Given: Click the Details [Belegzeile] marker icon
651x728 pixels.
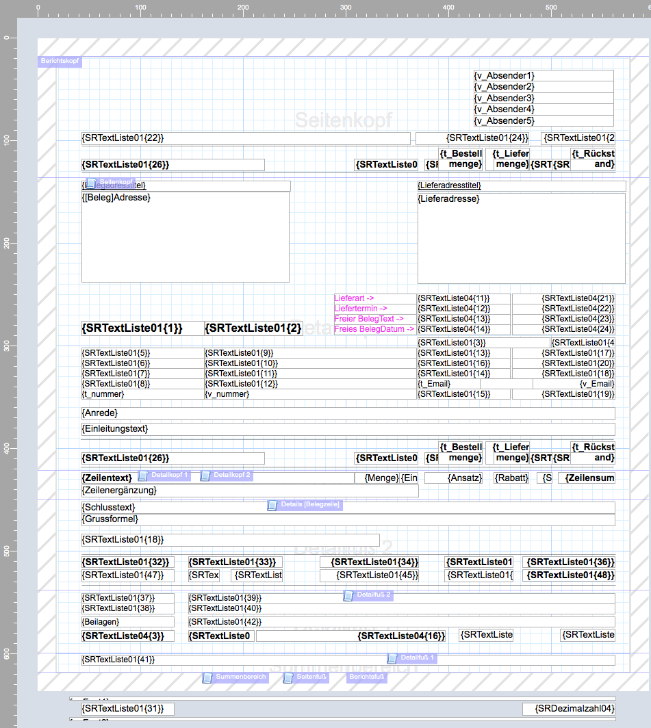Looking at the screenshot, I should coord(272,506).
